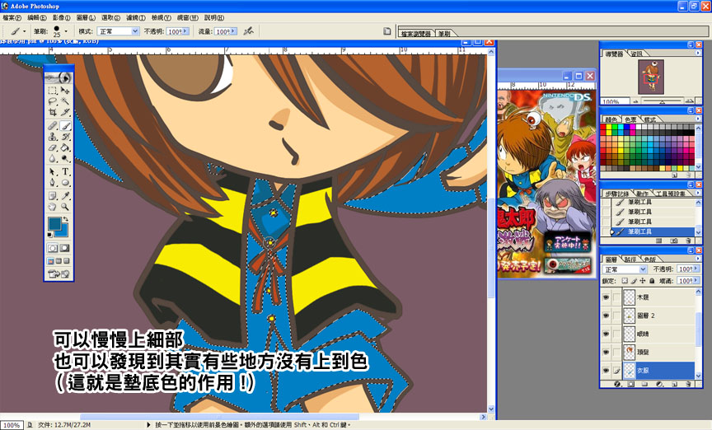
Task: Open the 編輯 menu
Action: click(37, 17)
